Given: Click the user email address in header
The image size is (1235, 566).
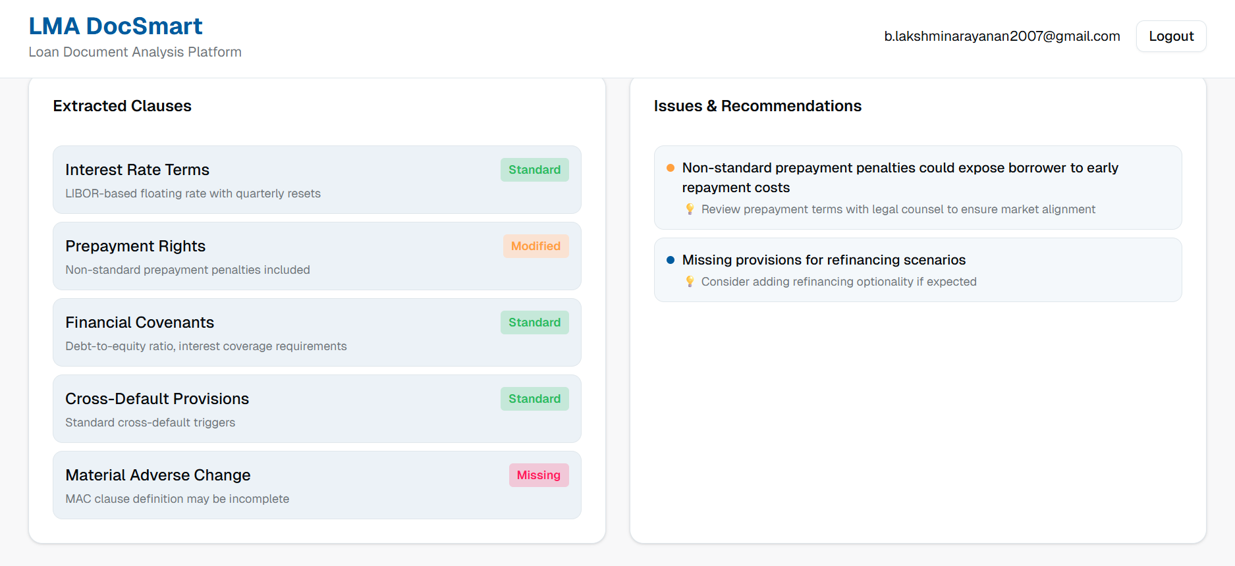Looking at the screenshot, I should pyautogui.click(x=1001, y=36).
